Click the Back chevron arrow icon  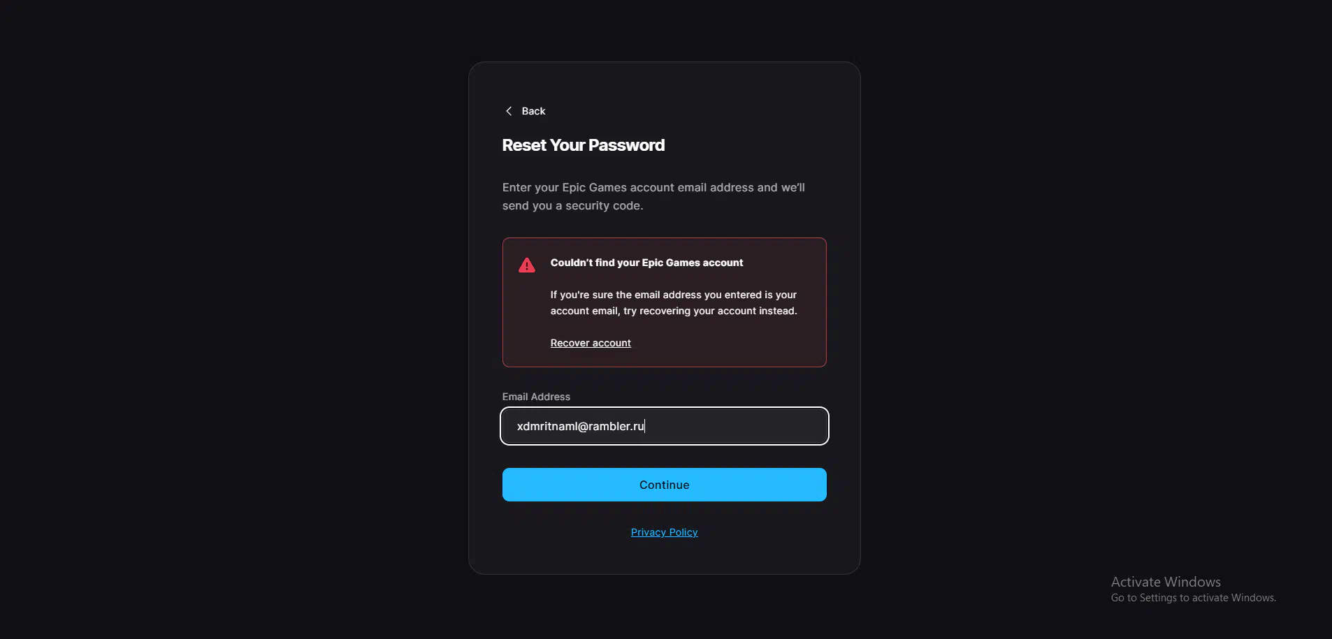click(x=509, y=111)
